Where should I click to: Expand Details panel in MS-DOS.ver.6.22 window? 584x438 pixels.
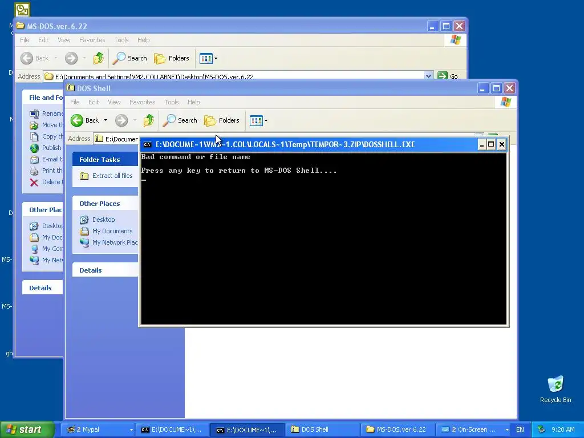[42, 287]
